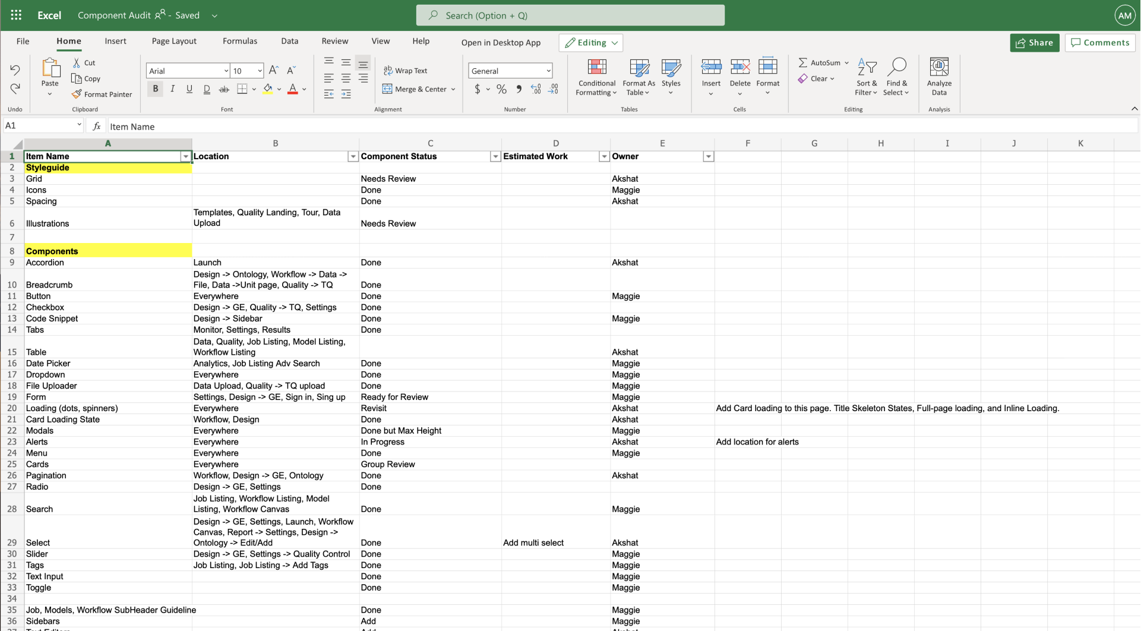Viewport: 1141px width, 631px height.
Task: Click the Decrease Indent icon
Action: pyautogui.click(x=328, y=94)
